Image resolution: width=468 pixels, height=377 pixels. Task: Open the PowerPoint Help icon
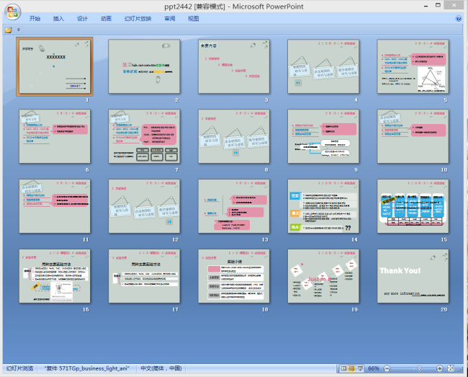[x=459, y=19]
